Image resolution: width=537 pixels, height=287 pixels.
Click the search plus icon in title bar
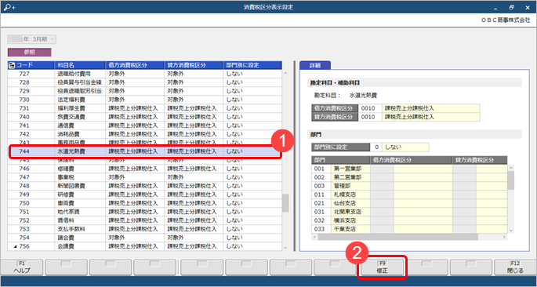point(9,7)
